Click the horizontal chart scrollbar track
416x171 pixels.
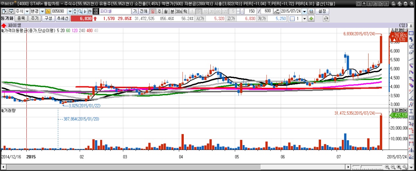click(x=173, y=167)
